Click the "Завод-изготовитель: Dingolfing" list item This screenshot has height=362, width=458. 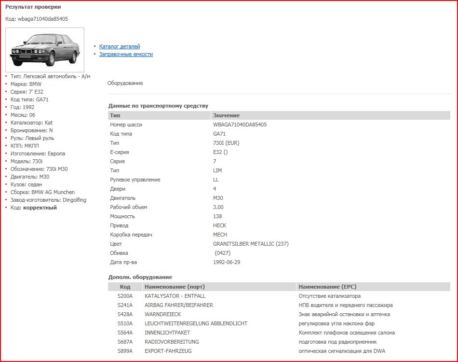[48, 200]
